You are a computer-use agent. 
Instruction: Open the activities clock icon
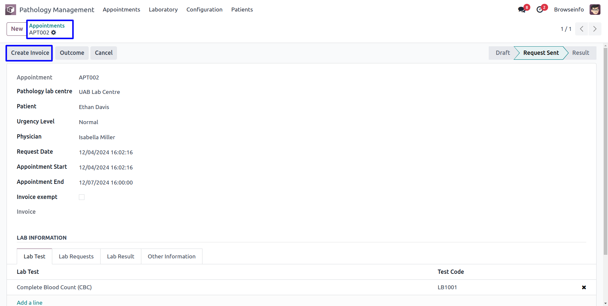point(540,10)
